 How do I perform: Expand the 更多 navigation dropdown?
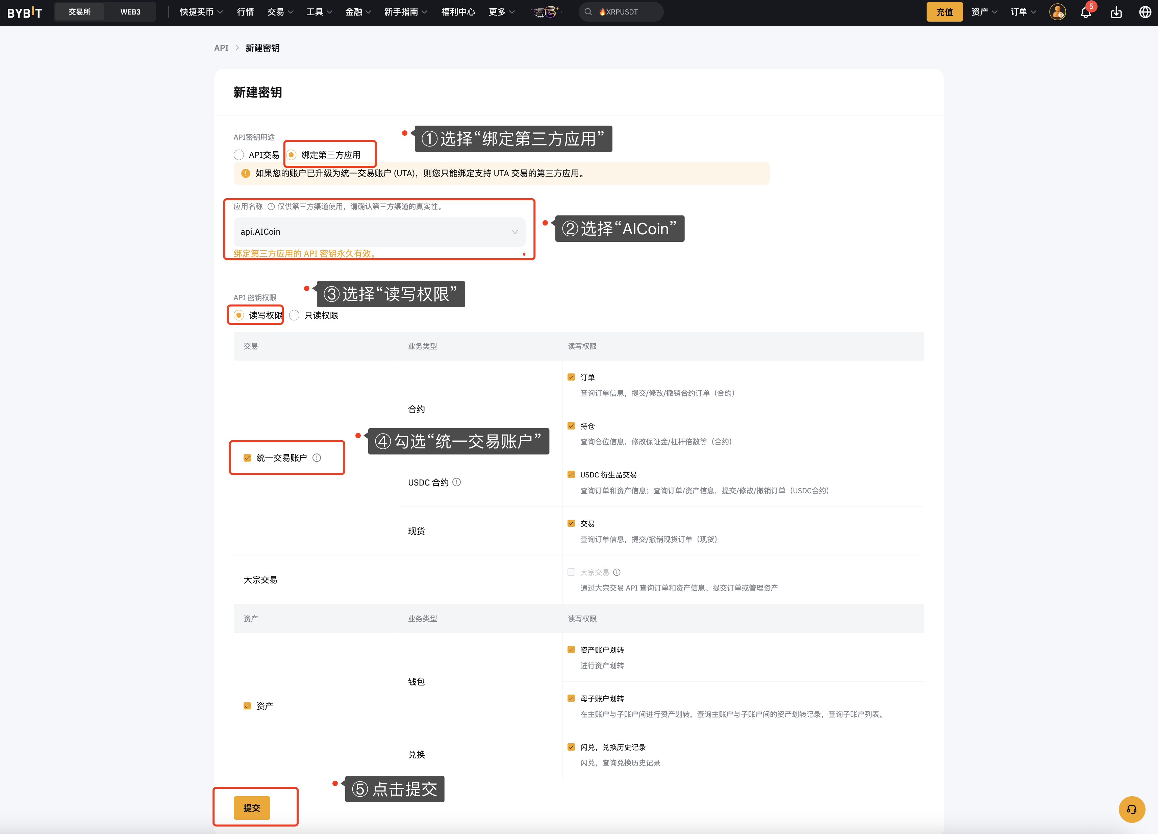click(x=501, y=12)
